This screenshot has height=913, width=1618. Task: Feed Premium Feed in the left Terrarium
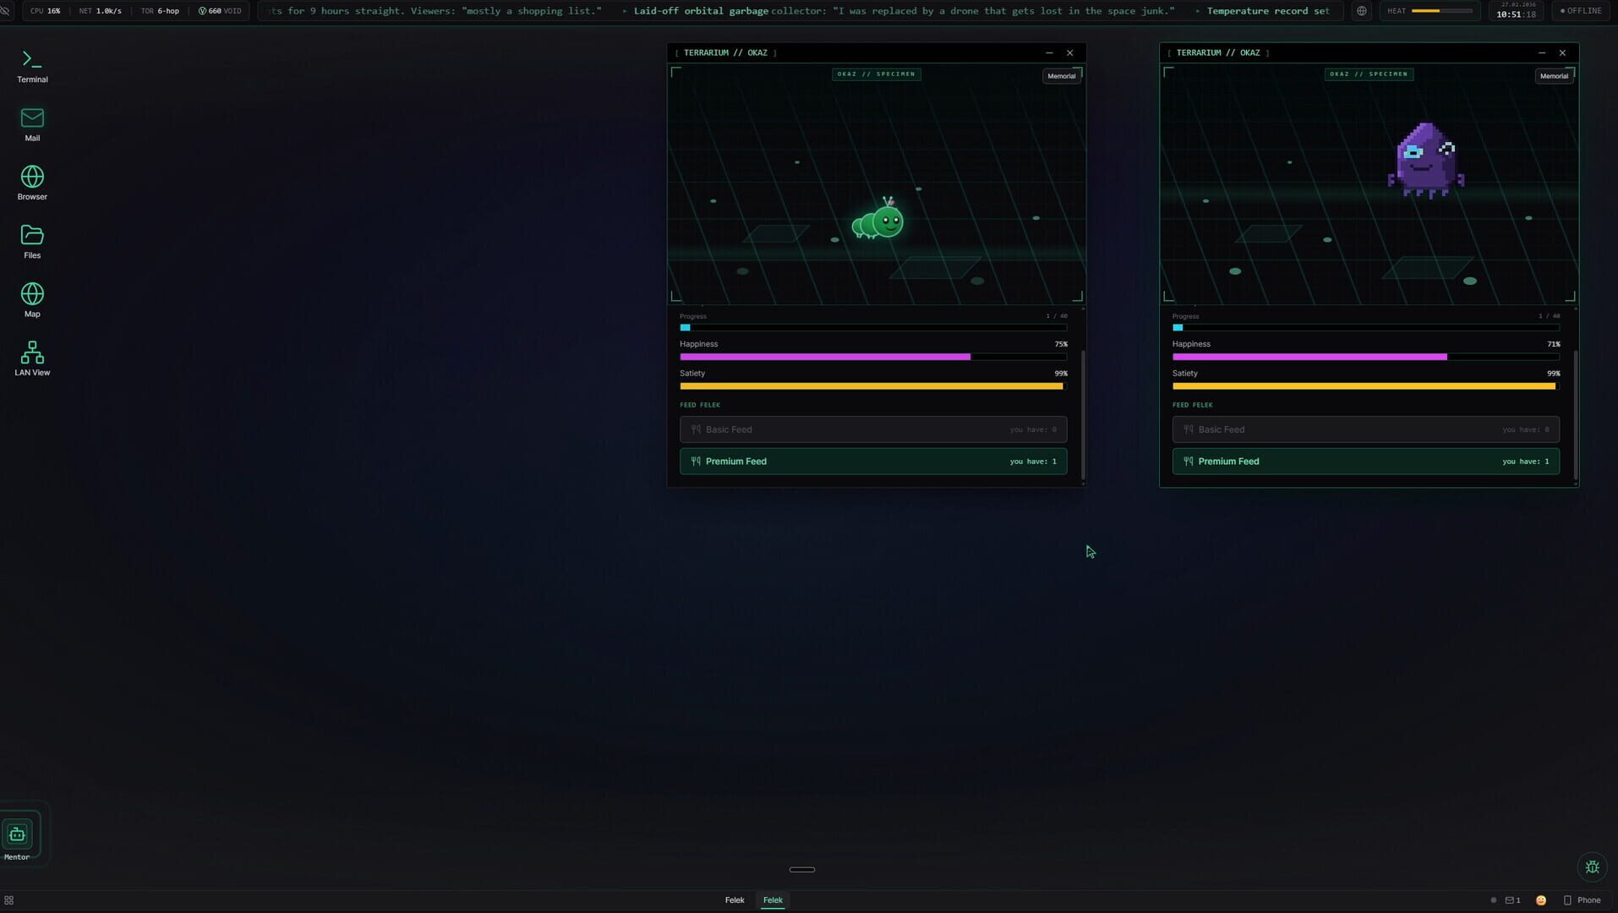(873, 462)
